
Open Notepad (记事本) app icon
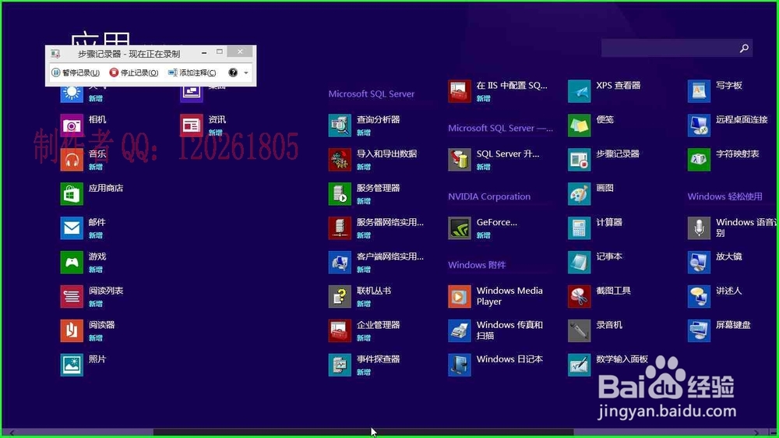[x=580, y=263]
